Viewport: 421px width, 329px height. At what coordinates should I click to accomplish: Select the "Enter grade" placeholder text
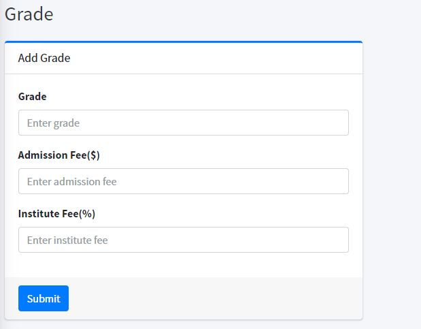[53, 123]
